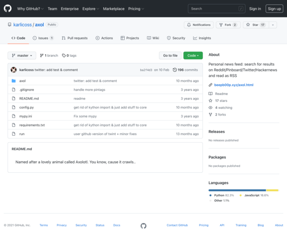Open the Training footer link

pyautogui.click(x=241, y=225)
